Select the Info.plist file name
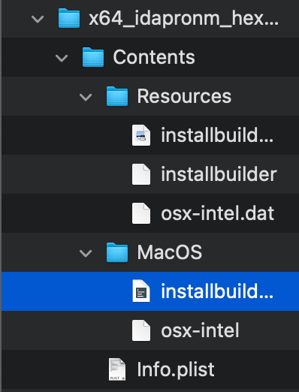Screen dimensions: 299x392 [176, 369]
